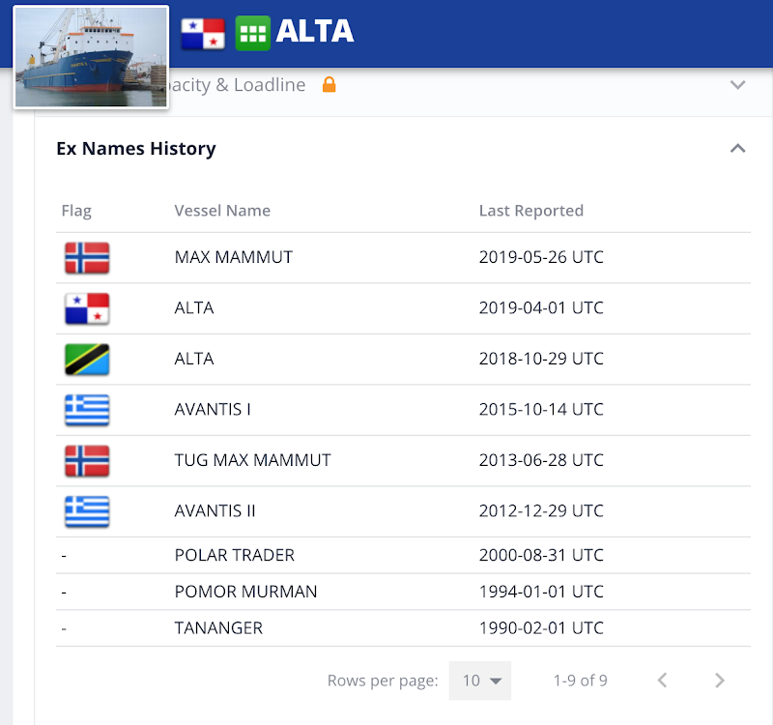The image size is (773, 725).
Task: Click the Vessel Name column header
Action: [x=222, y=211]
